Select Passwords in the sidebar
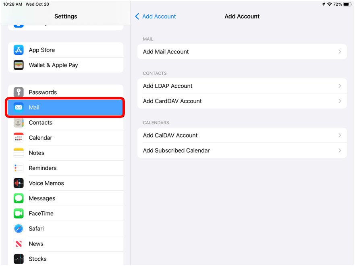This screenshot has height=266, width=355. tap(66, 92)
